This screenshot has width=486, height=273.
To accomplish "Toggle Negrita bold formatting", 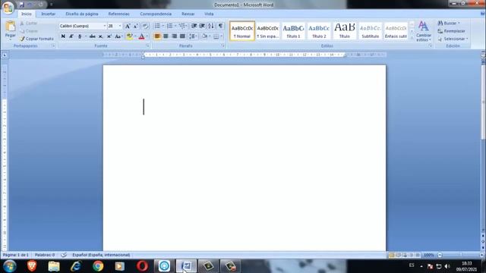I will point(63,36).
